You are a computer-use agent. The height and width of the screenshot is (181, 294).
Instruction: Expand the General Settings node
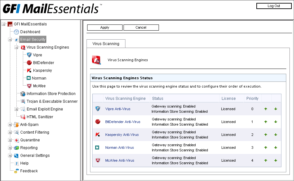10,156
